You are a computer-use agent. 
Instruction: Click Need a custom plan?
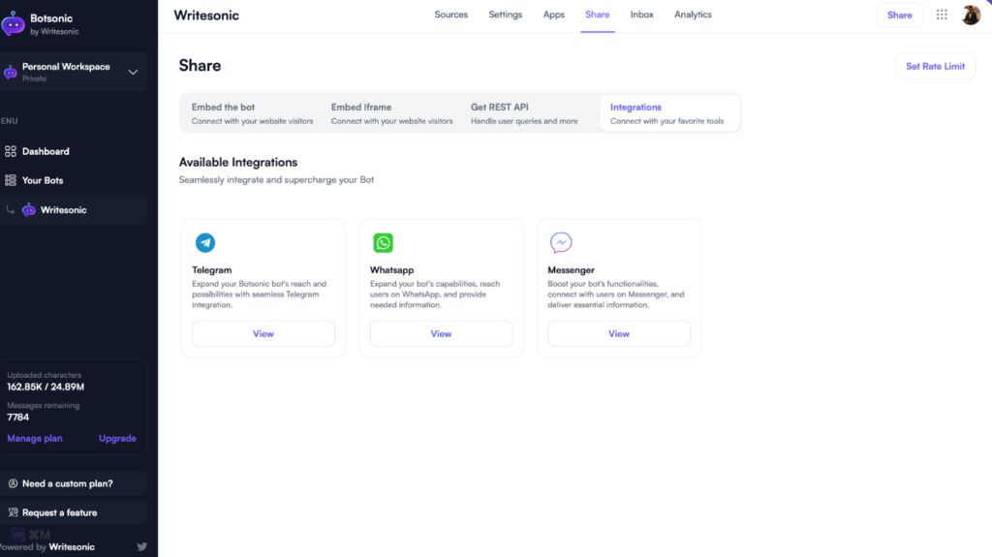(74, 483)
